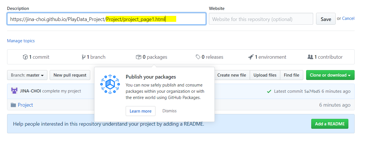The width and height of the screenshot is (383, 154).
Task: Open 0 packages tab
Action: (x=151, y=57)
